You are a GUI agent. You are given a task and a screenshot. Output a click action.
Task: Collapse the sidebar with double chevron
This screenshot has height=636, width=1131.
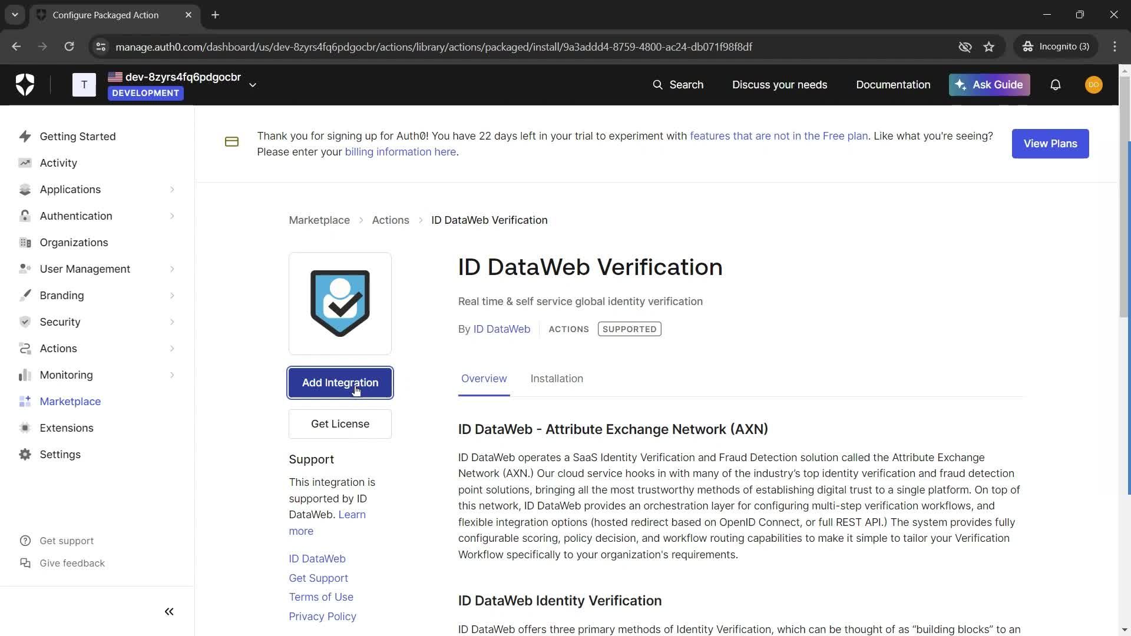pos(169,612)
